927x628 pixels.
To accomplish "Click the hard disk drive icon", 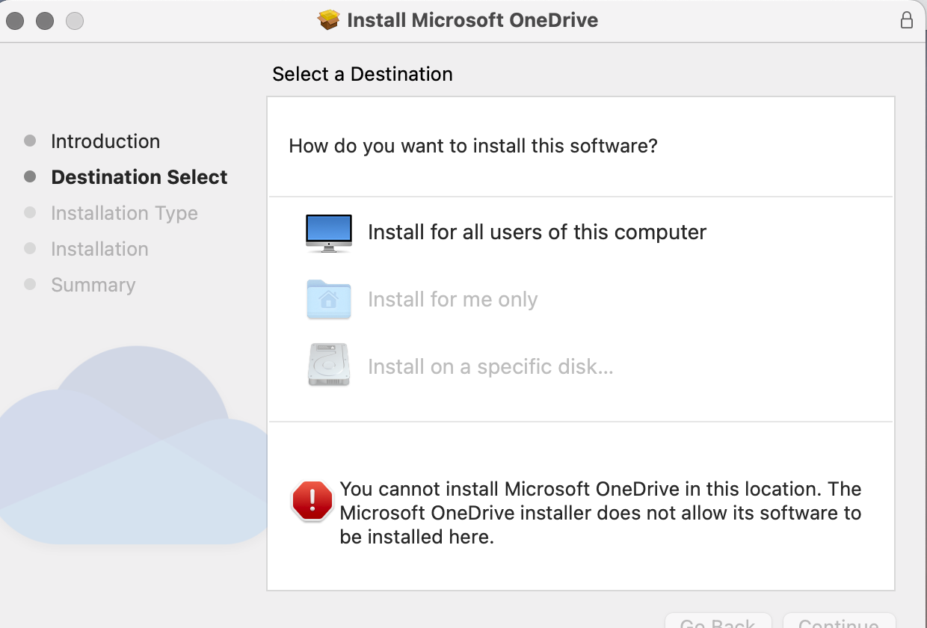I will click(x=328, y=366).
